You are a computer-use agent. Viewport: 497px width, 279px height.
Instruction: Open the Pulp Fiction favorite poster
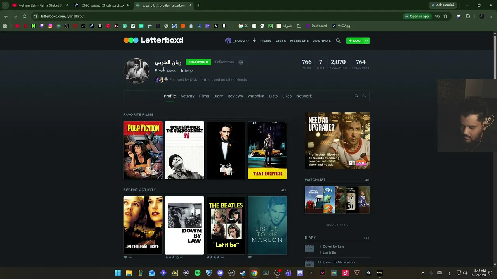click(143, 150)
